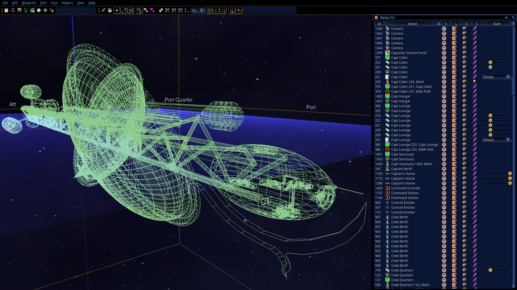Toggle the grid display icon in the toolbar
This screenshot has width=517, height=290.
pos(209,10)
